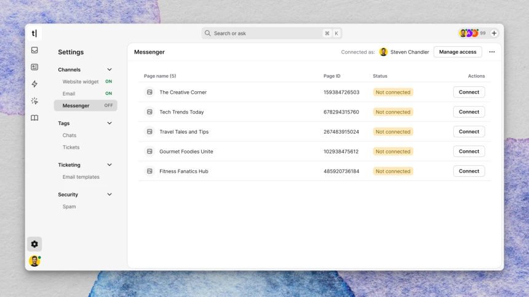Viewport: 529px width, 297px height.
Task: Click the plus icon in top bar
Action: tap(494, 33)
